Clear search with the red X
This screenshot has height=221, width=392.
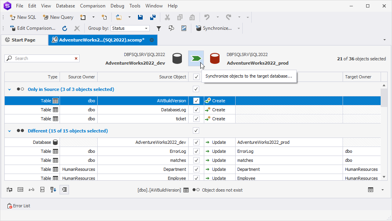pyautogui.click(x=76, y=58)
